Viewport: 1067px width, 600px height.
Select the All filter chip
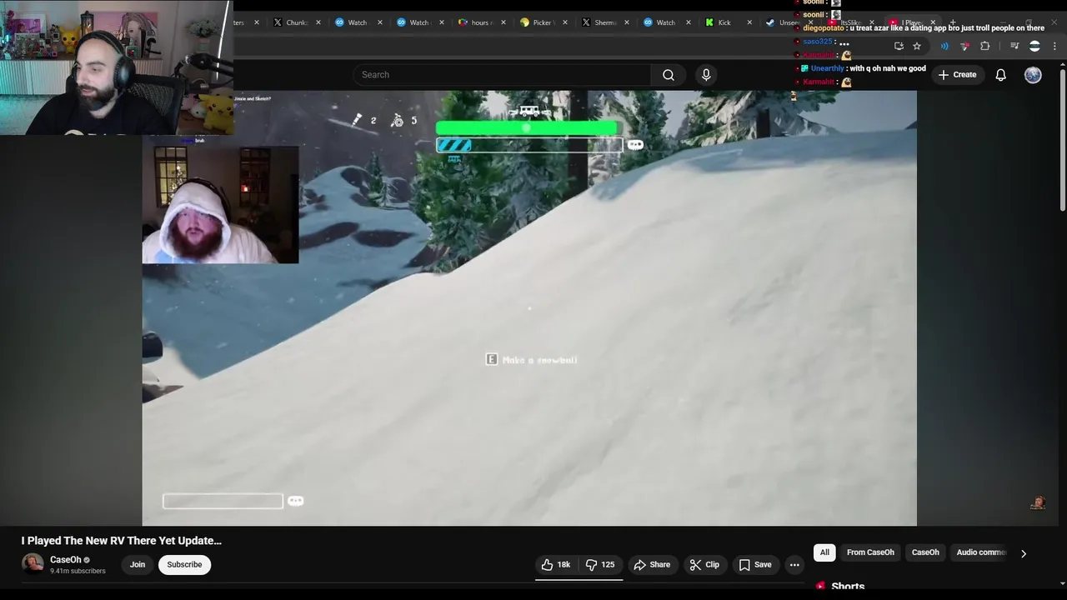pos(824,552)
